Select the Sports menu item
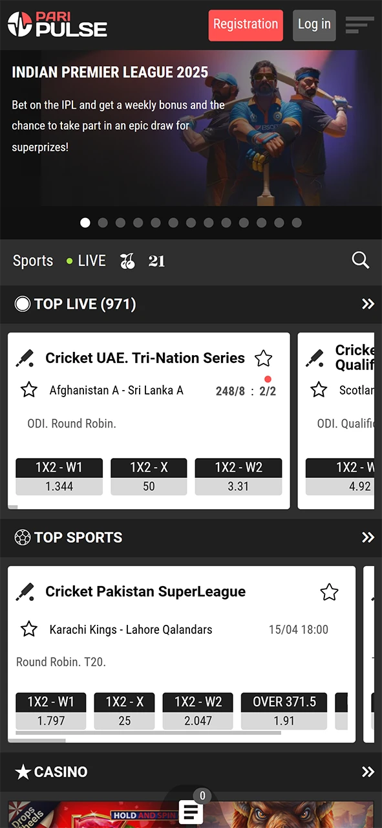The height and width of the screenshot is (828, 382). click(x=32, y=260)
